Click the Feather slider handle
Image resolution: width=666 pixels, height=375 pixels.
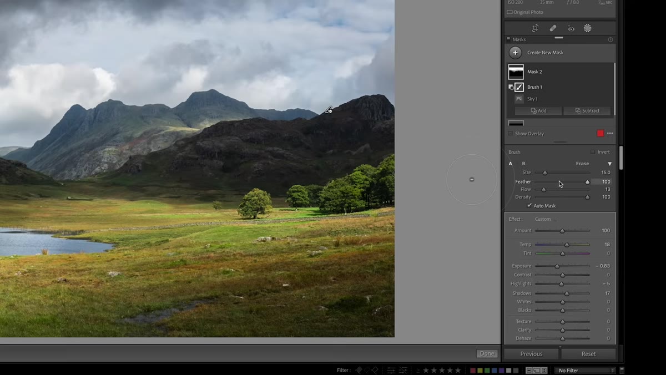pos(587,182)
